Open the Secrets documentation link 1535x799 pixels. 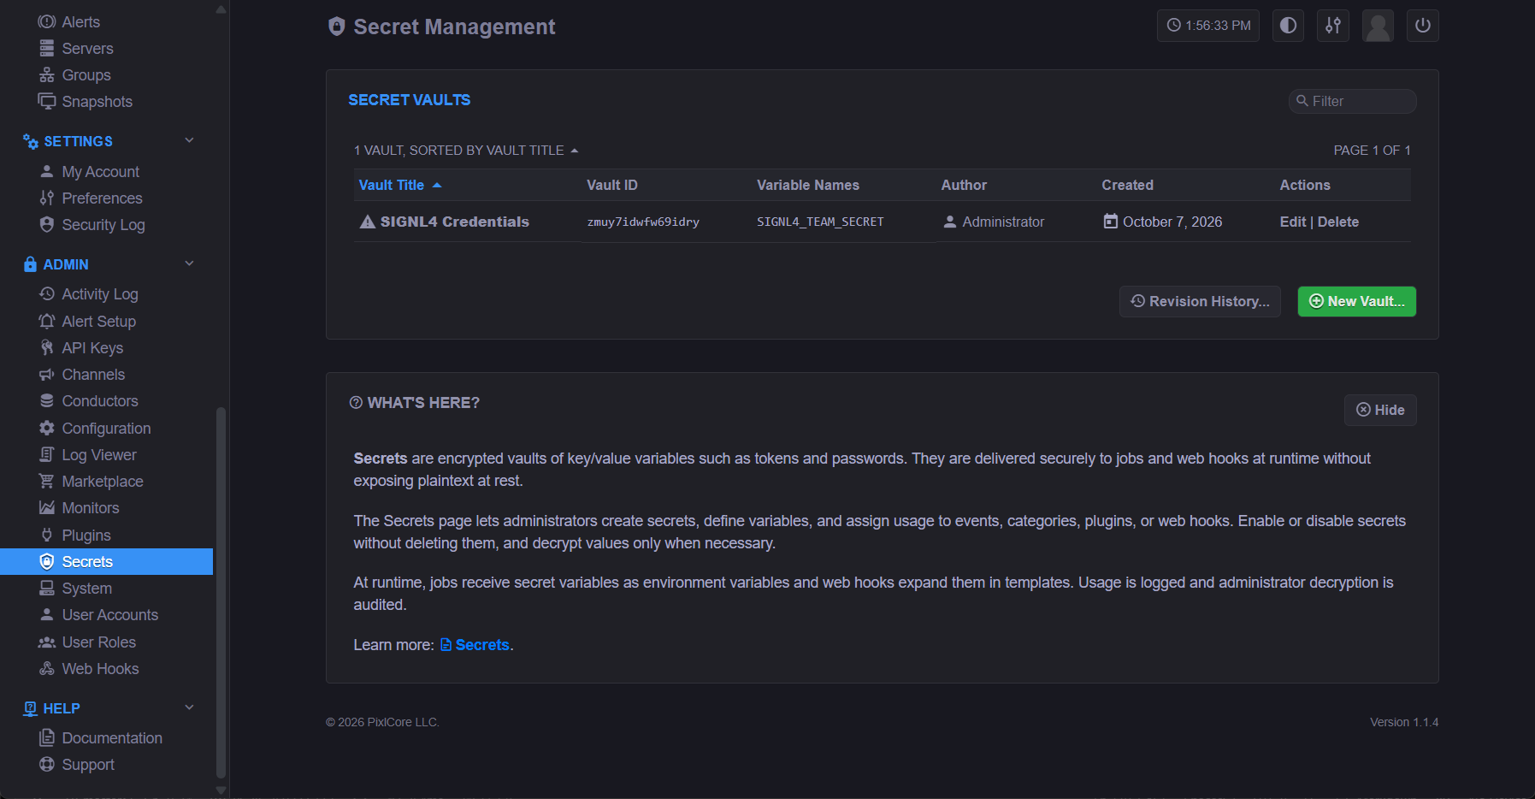point(475,645)
